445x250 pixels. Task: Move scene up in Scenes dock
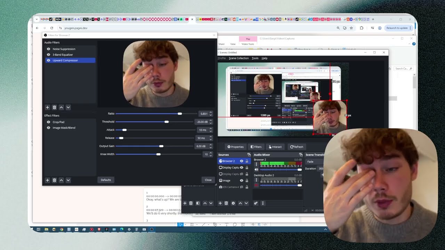(205, 203)
